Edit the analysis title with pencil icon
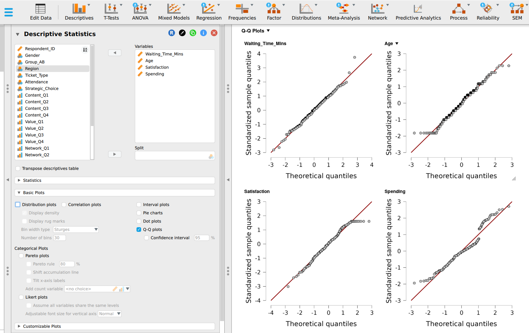The width and height of the screenshot is (529, 333). coord(182,33)
